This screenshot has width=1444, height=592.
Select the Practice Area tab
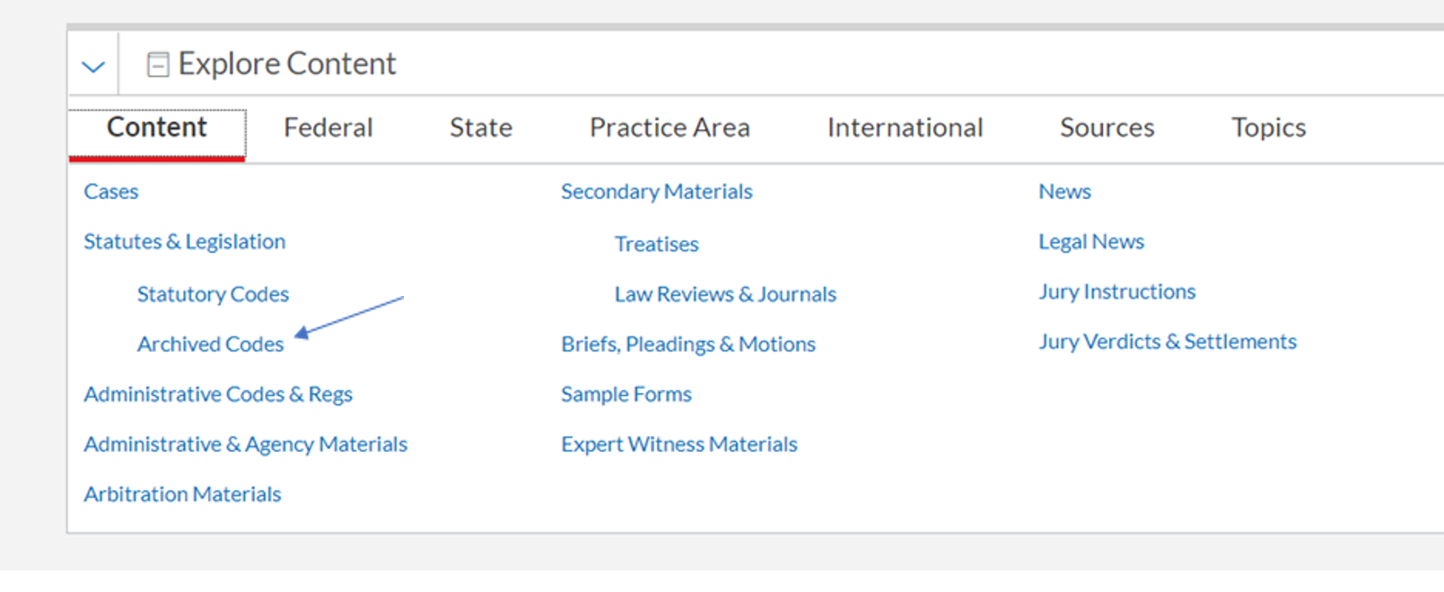pyautogui.click(x=669, y=127)
